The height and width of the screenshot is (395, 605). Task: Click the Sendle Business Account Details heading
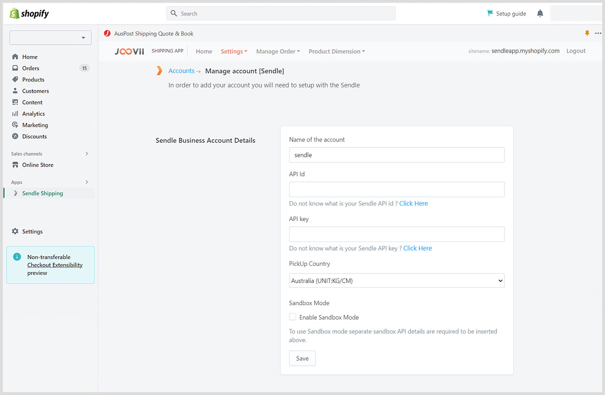(205, 140)
